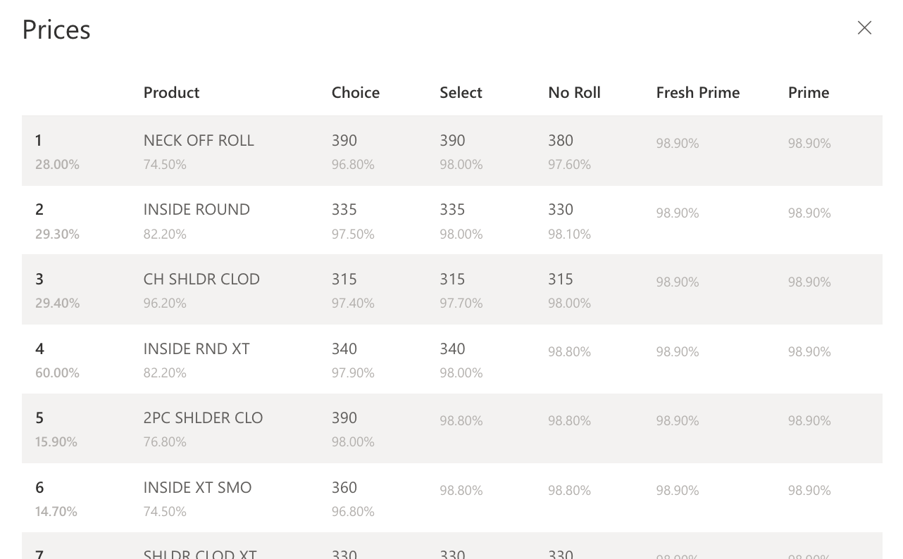903x559 pixels.
Task: Click No Roll price 380 in row 1
Action: 561,141
